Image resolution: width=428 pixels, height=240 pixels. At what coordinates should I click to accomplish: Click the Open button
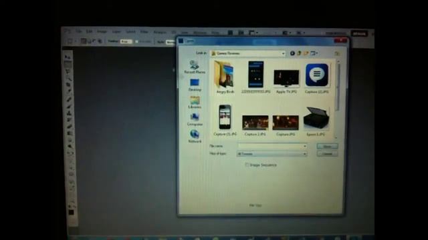pyautogui.click(x=327, y=147)
